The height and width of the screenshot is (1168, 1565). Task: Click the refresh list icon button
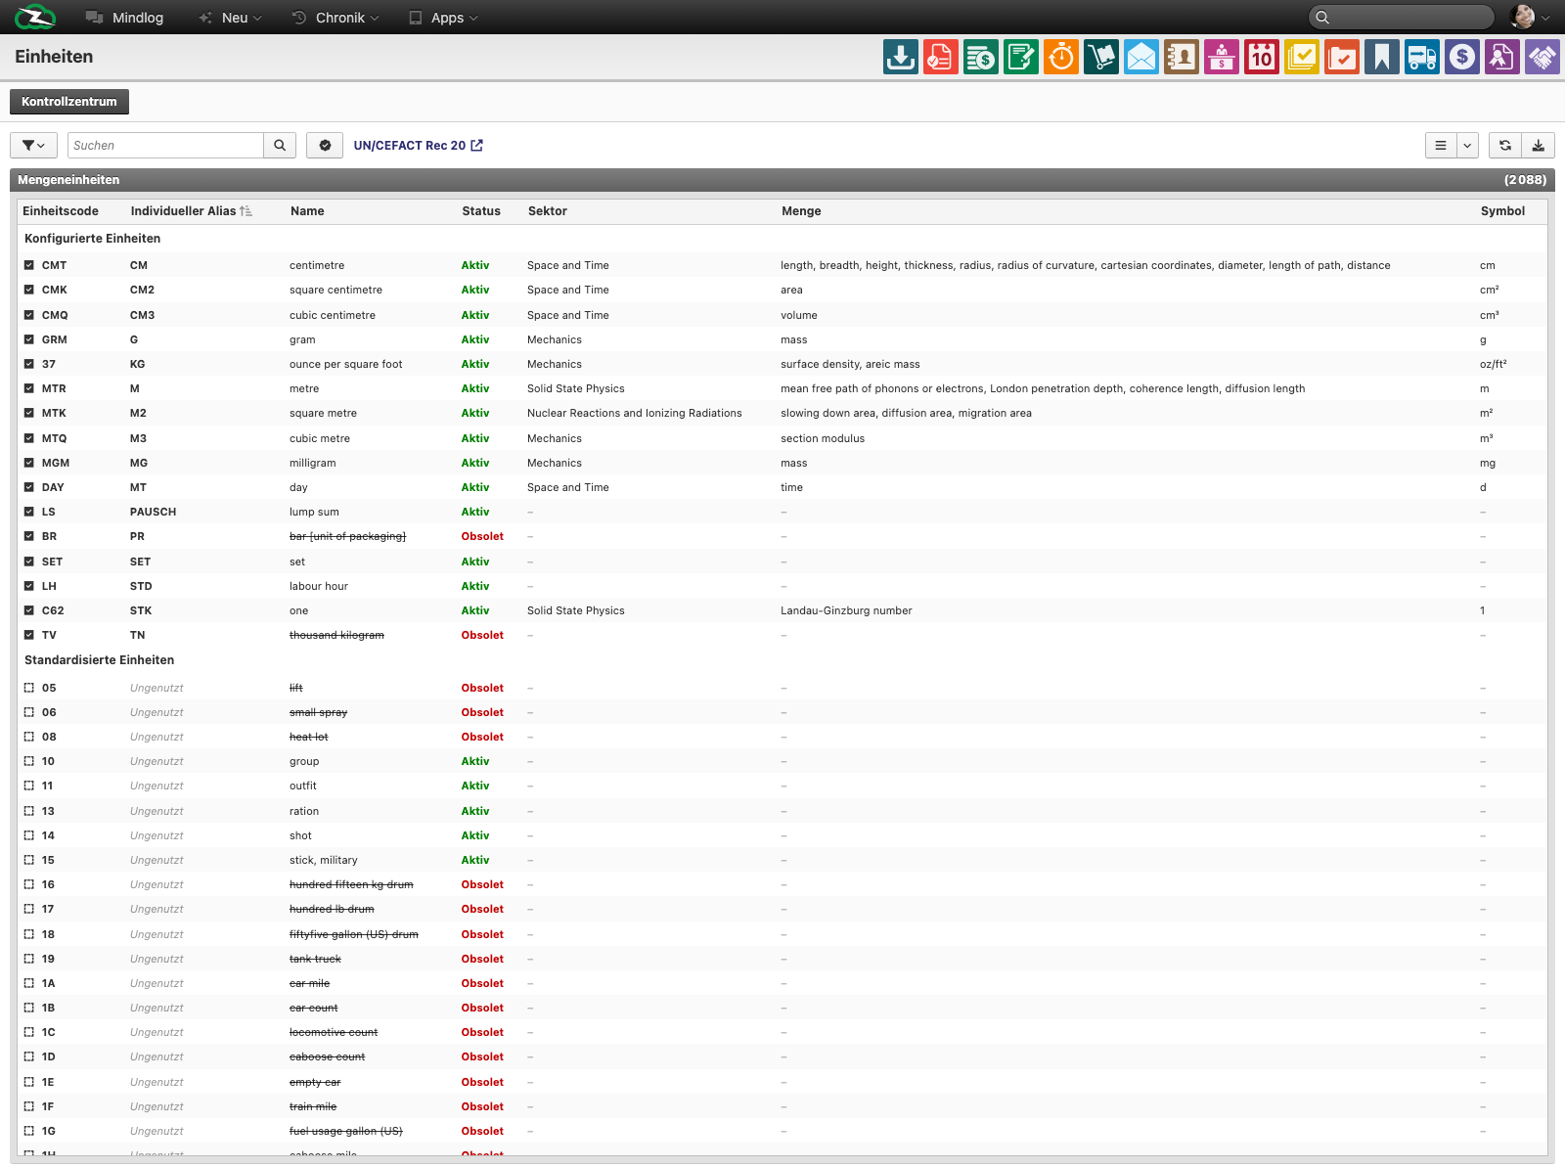pyautogui.click(x=1505, y=145)
